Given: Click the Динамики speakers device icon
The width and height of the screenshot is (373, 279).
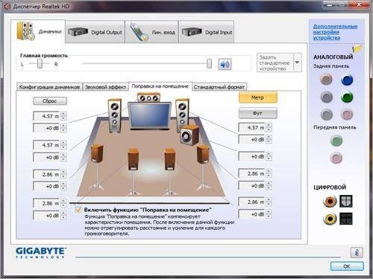Looking at the screenshot, I should point(25,31).
